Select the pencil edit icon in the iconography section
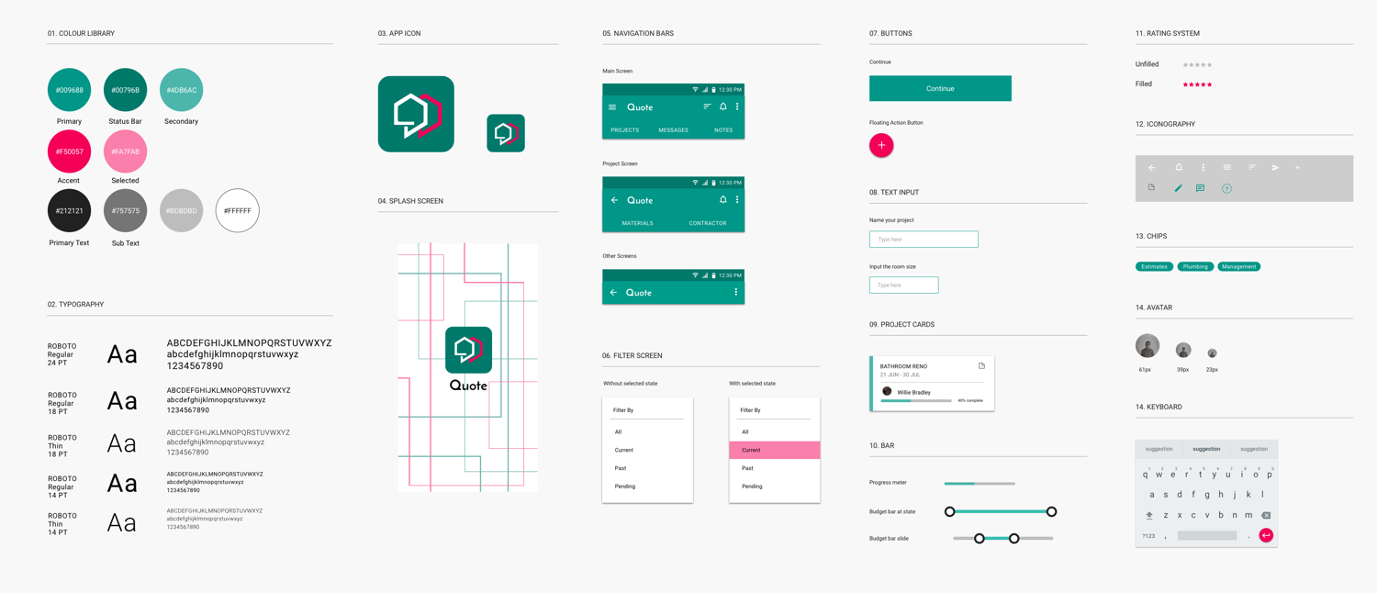1377x593 pixels. click(1178, 187)
